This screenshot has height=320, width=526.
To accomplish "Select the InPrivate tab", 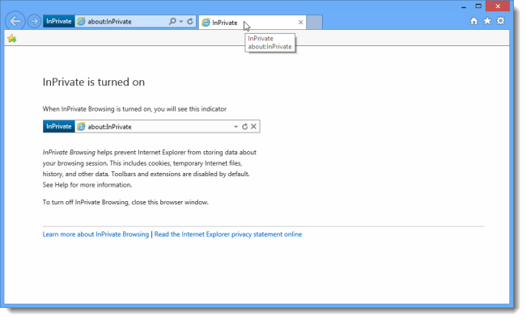I will click(x=252, y=23).
